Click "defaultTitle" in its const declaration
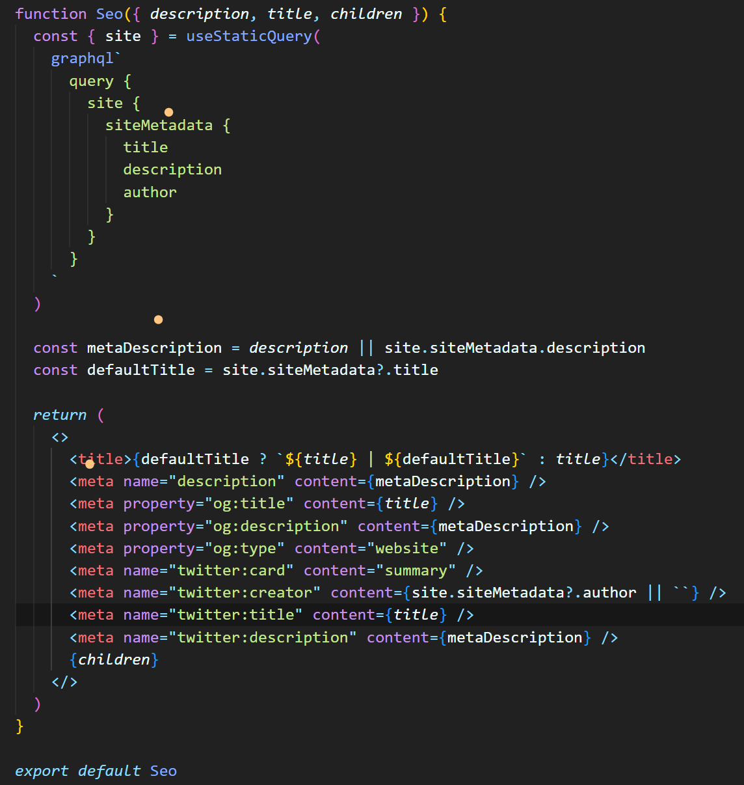The width and height of the screenshot is (744, 785). pos(141,370)
